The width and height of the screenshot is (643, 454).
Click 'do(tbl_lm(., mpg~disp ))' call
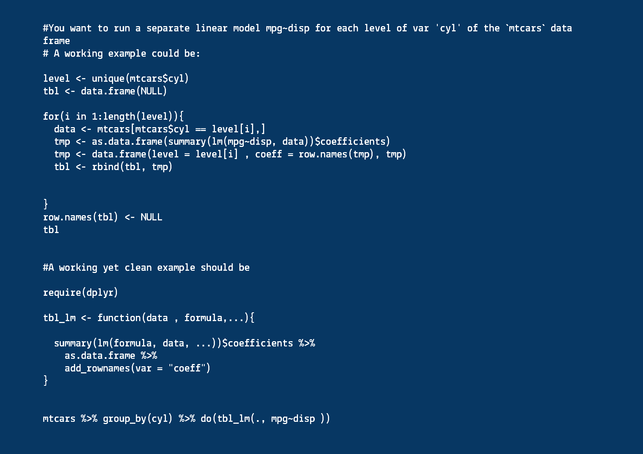click(265, 419)
